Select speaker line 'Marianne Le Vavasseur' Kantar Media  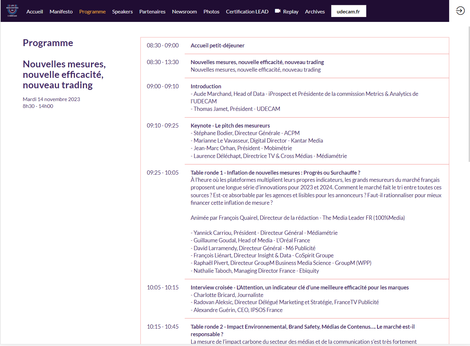click(x=257, y=141)
